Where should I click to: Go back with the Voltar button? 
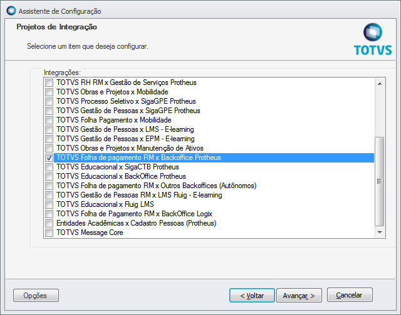pos(252,296)
